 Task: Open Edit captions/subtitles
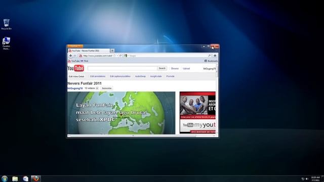pyautogui.click(x=120, y=76)
